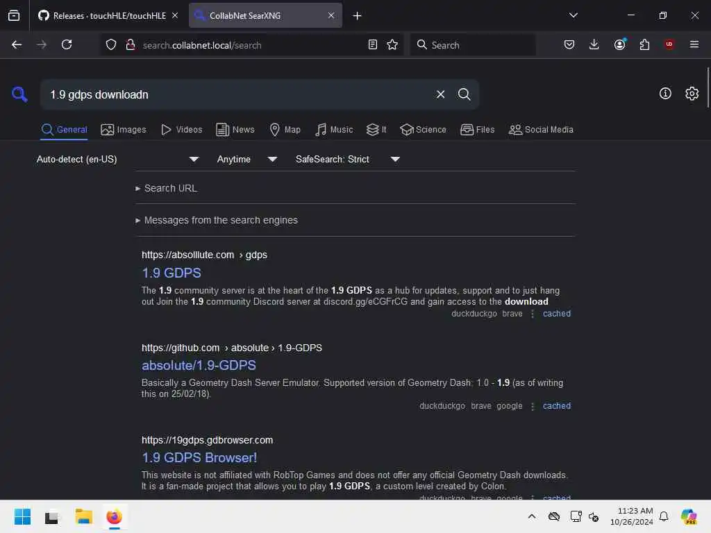The height and width of the screenshot is (533, 711).
Task: Open the tracking protection shield icon
Action: coord(111,44)
